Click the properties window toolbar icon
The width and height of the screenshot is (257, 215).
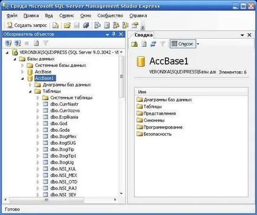(x=135, y=25)
